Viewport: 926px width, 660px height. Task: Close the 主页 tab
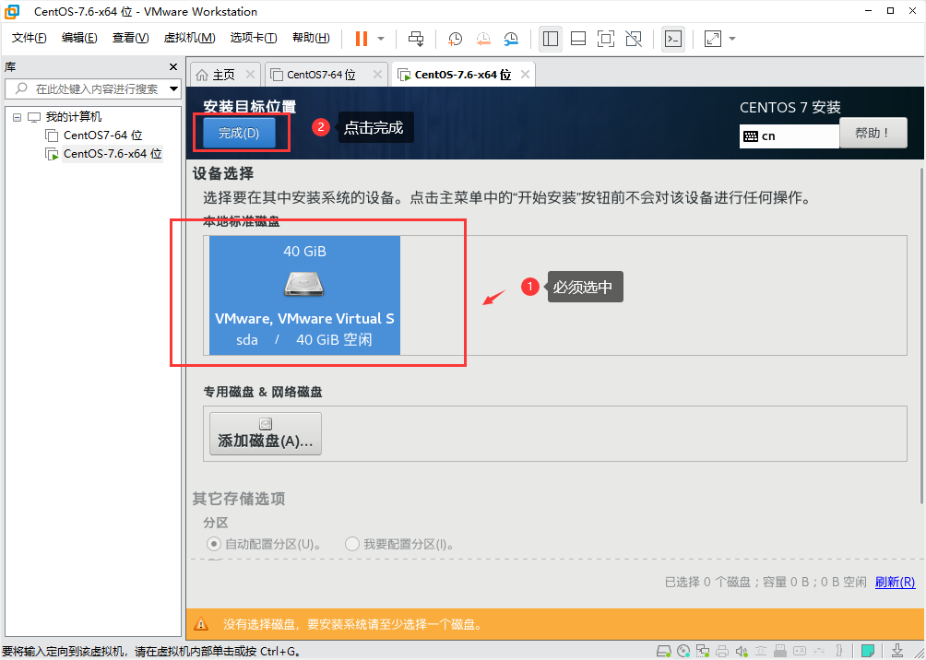250,75
